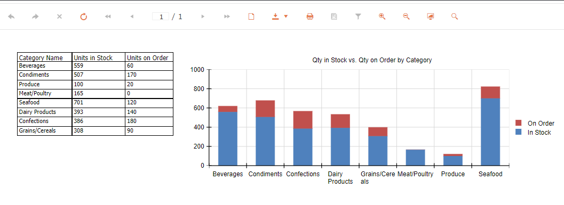Click the navigate back arrow icon

12,17
